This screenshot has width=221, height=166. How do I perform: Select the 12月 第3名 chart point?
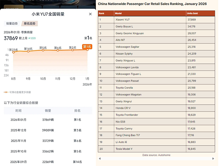tap(73, 50)
